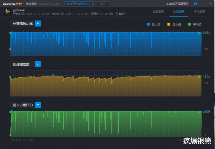The width and height of the screenshot is (215, 149).
Task: Click the orange 最小值 legend swatch
Action: (169, 24)
